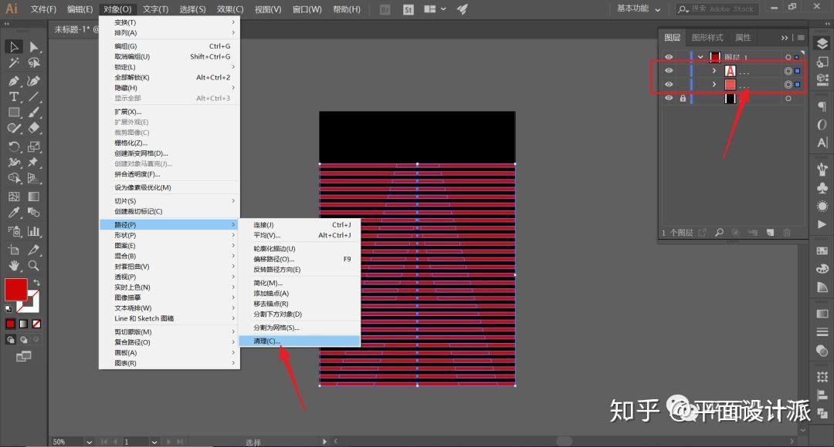Open the 基本功能 workspace dropdown

639,8
